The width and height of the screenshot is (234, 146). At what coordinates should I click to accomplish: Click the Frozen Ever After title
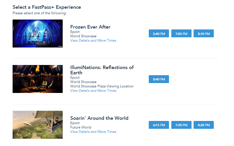click(90, 27)
